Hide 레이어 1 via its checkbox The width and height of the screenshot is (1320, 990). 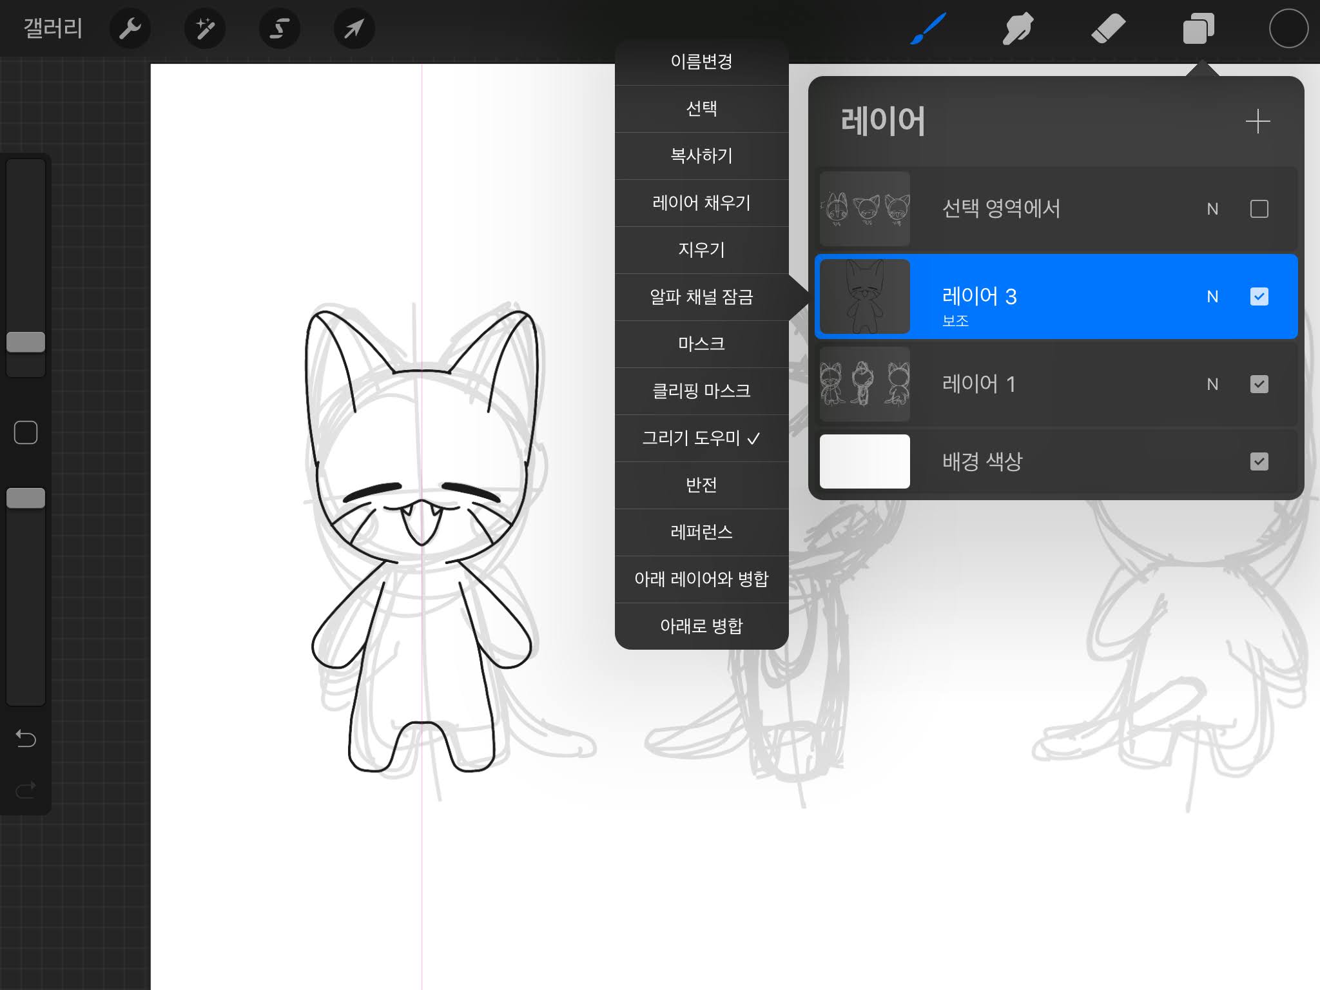click(1259, 384)
